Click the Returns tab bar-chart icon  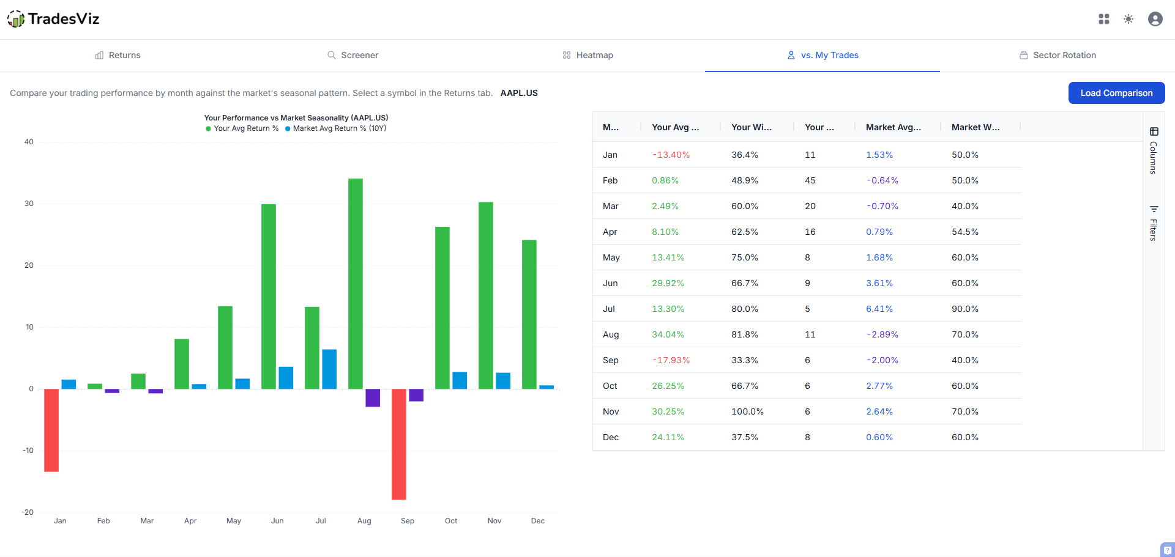99,55
